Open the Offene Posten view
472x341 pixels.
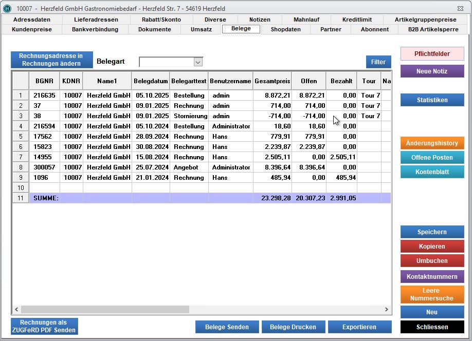(x=432, y=158)
